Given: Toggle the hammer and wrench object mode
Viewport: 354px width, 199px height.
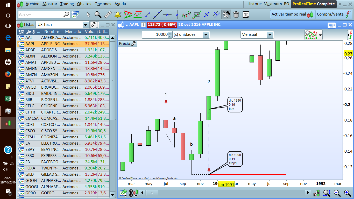Looking at the screenshot, I should click(x=226, y=15).
